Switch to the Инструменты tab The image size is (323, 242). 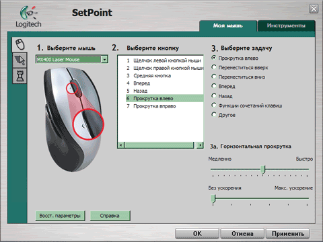click(x=286, y=26)
